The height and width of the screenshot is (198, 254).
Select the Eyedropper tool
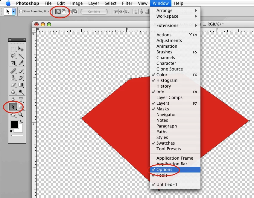21,63
